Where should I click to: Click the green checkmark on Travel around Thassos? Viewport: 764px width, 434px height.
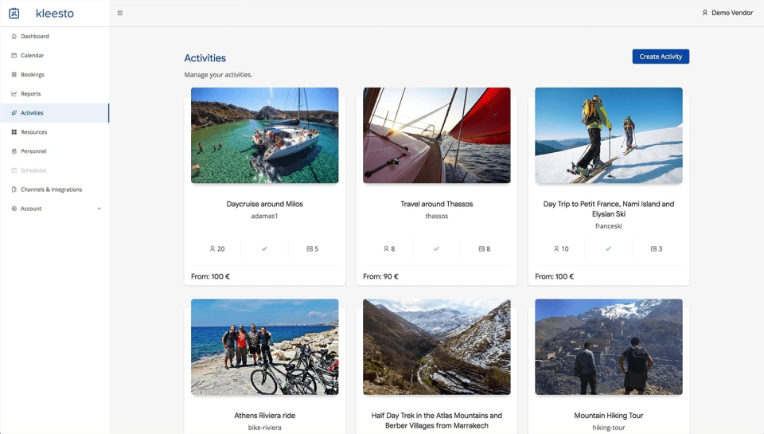436,248
